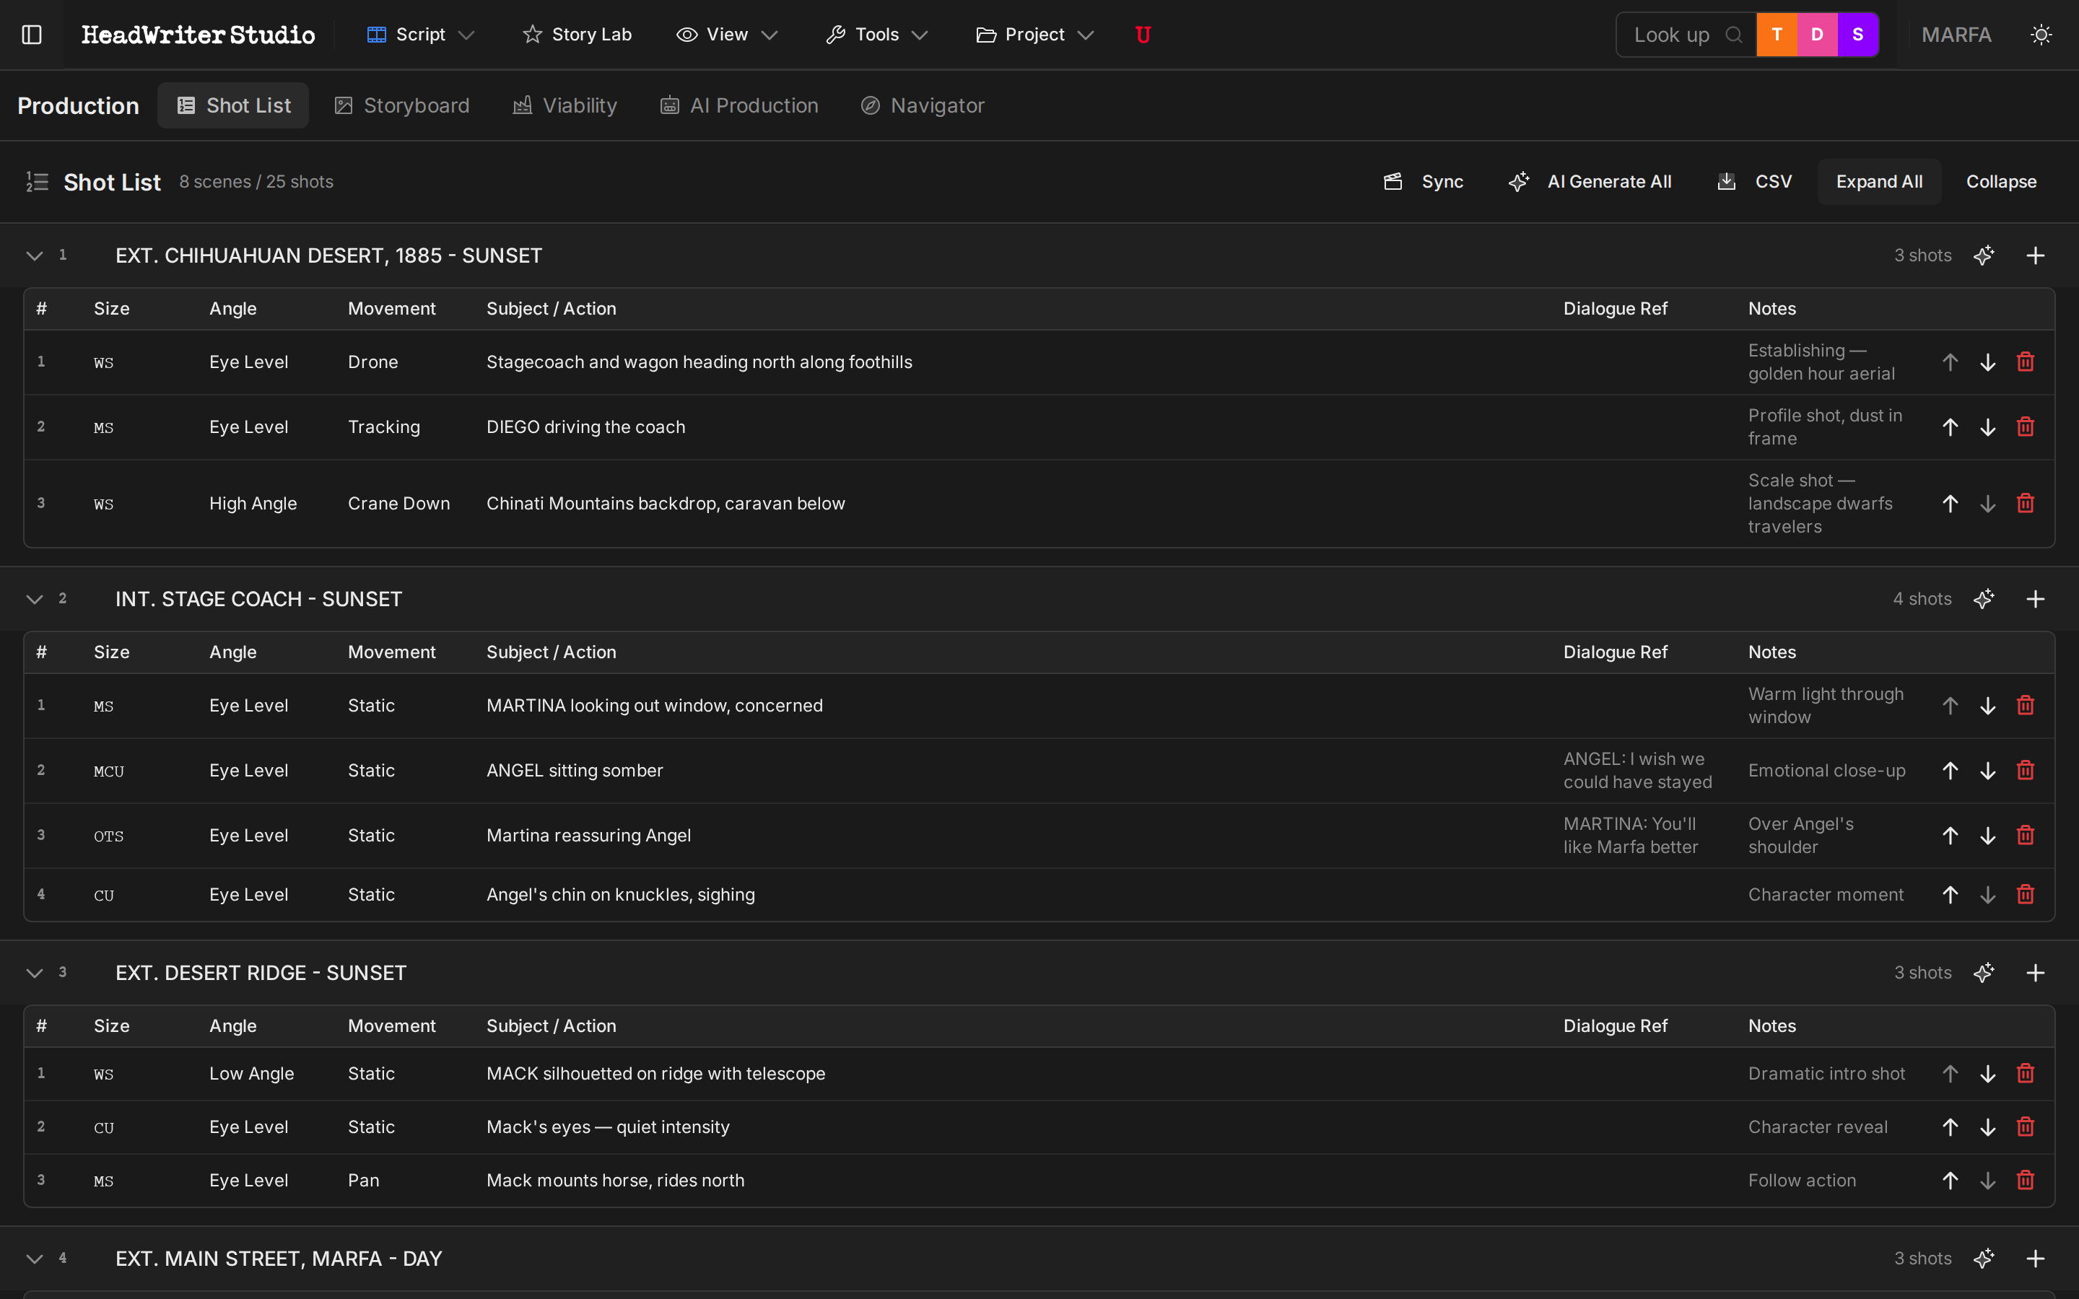Collapse scene 1 CHIHUAHUAN DESERT chevron
This screenshot has width=2079, height=1299.
[x=35, y=255]
